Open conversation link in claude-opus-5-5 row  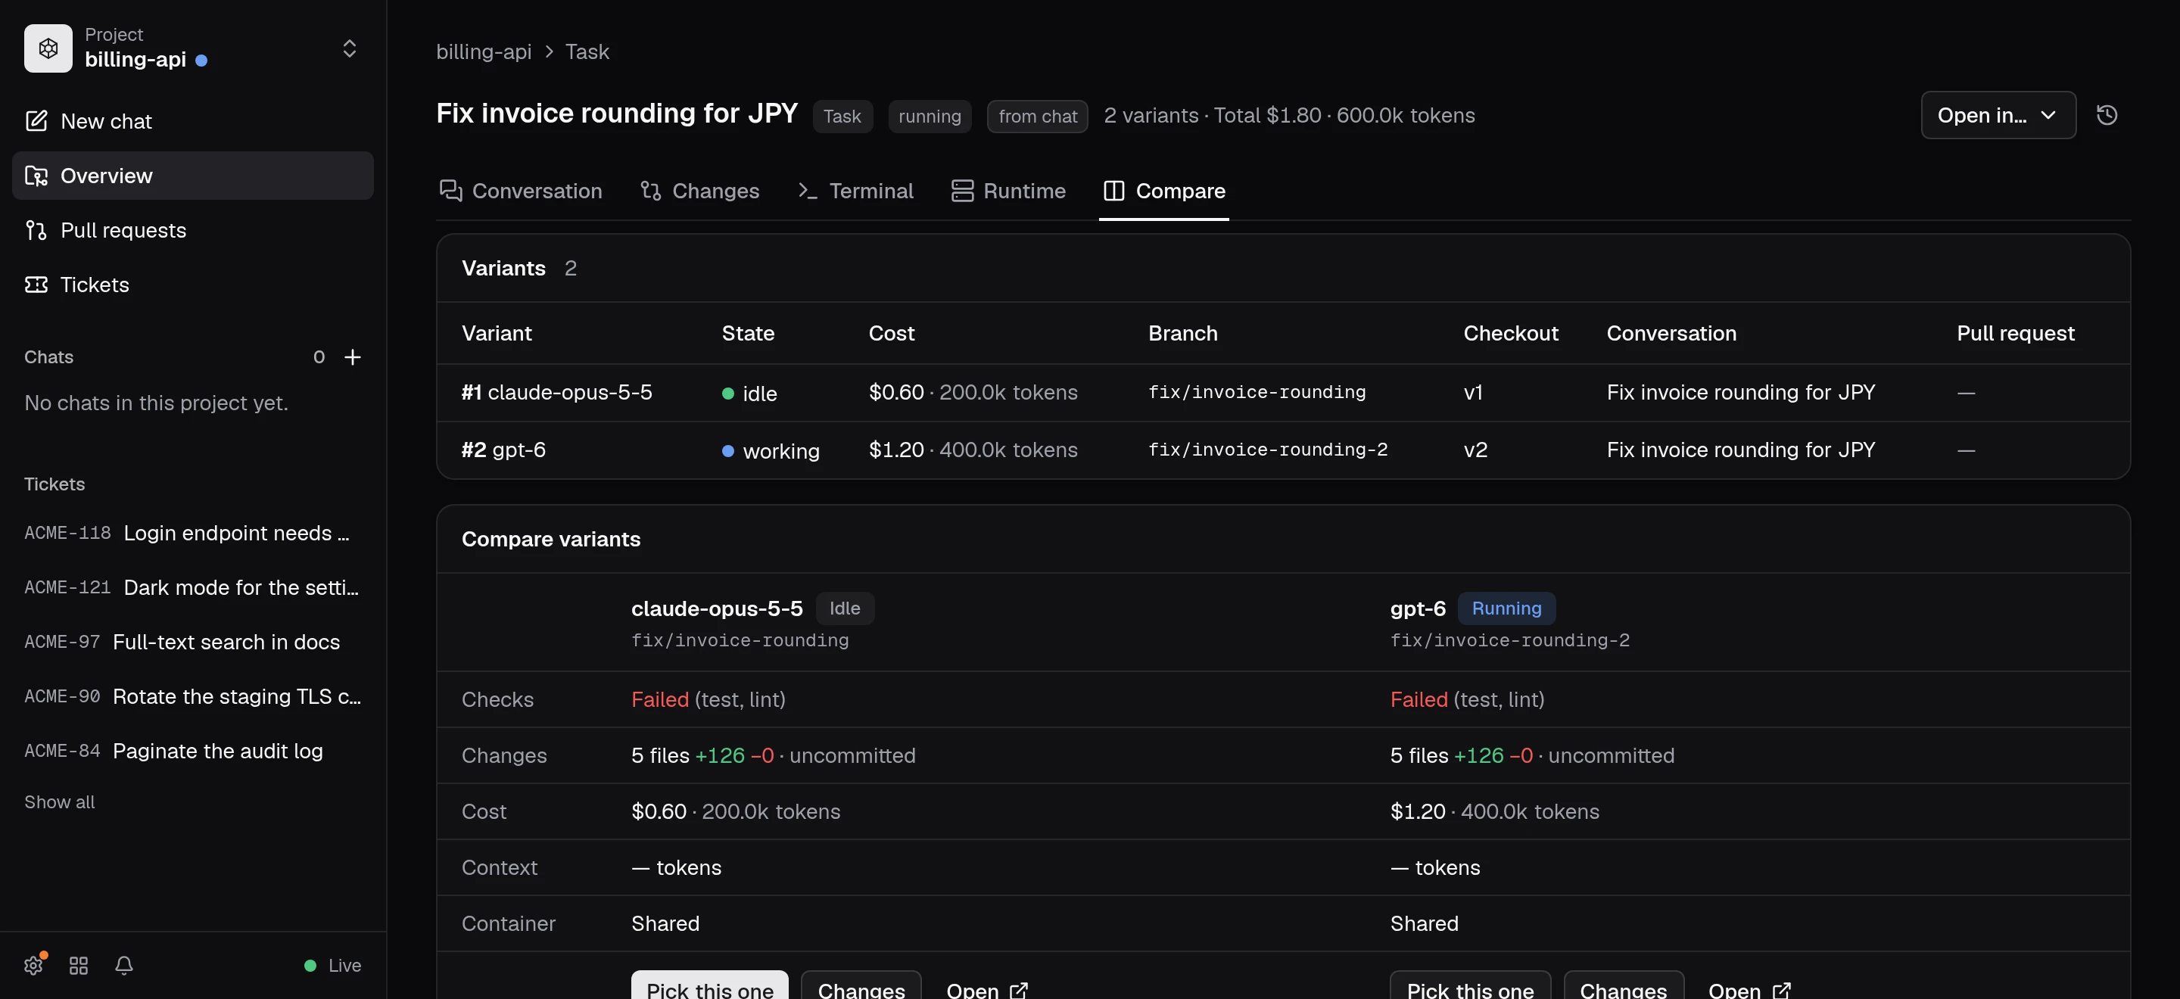pyautogui.click(x=1741, y=393)
